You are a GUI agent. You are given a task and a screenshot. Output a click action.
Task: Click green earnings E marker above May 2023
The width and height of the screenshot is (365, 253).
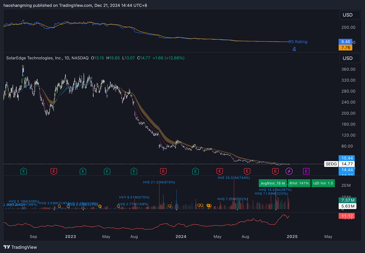pos(107,171)
